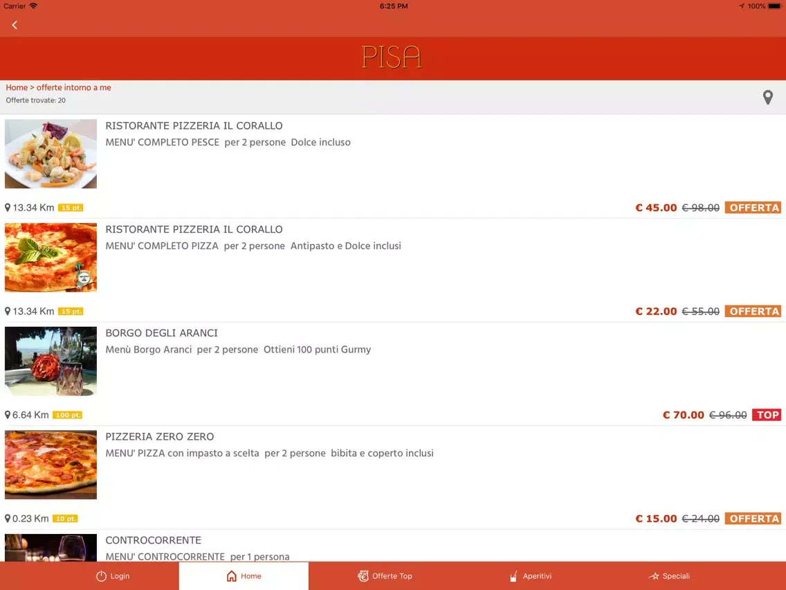
Task: Tap the OFFERTA badge on the €45.00 deal
Action: [x=753, y=208]
